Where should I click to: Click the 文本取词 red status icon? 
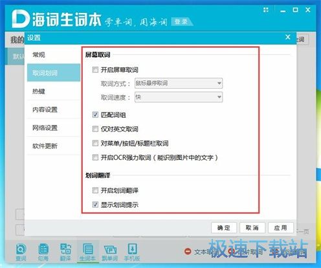tap(188, 251)
